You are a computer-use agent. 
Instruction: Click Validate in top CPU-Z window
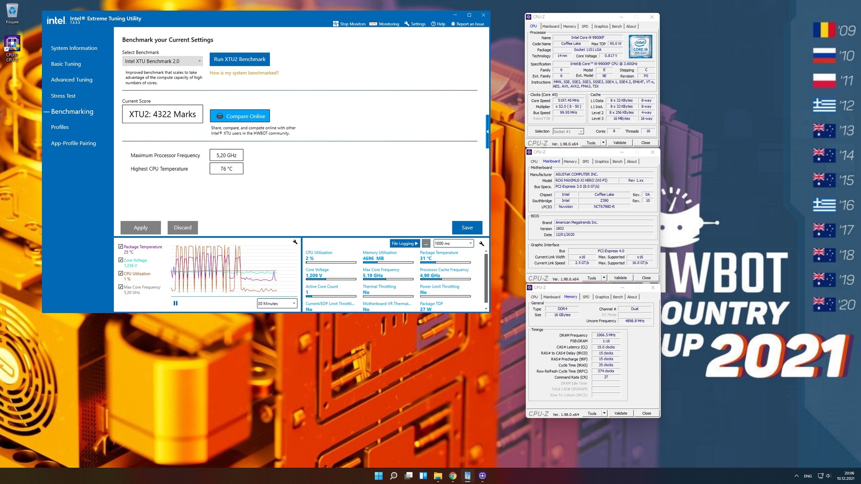pos(620,143)
